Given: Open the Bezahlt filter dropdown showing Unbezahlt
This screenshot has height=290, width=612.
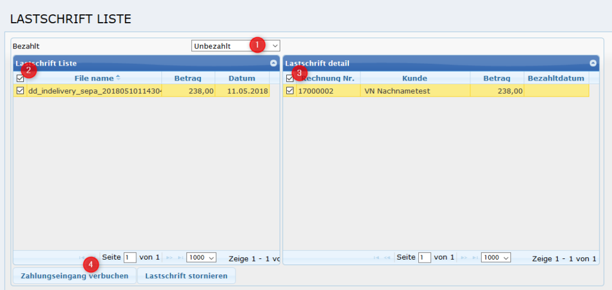Looking at the screenshot, I should click(x=235, y=45).
